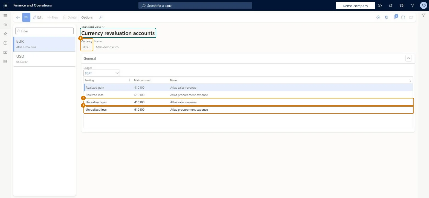Image resolution: width=429 pixels, height=198 pixels.
Task: Open the Copilot icon in the top bar
Action: [x=380, y=5]
